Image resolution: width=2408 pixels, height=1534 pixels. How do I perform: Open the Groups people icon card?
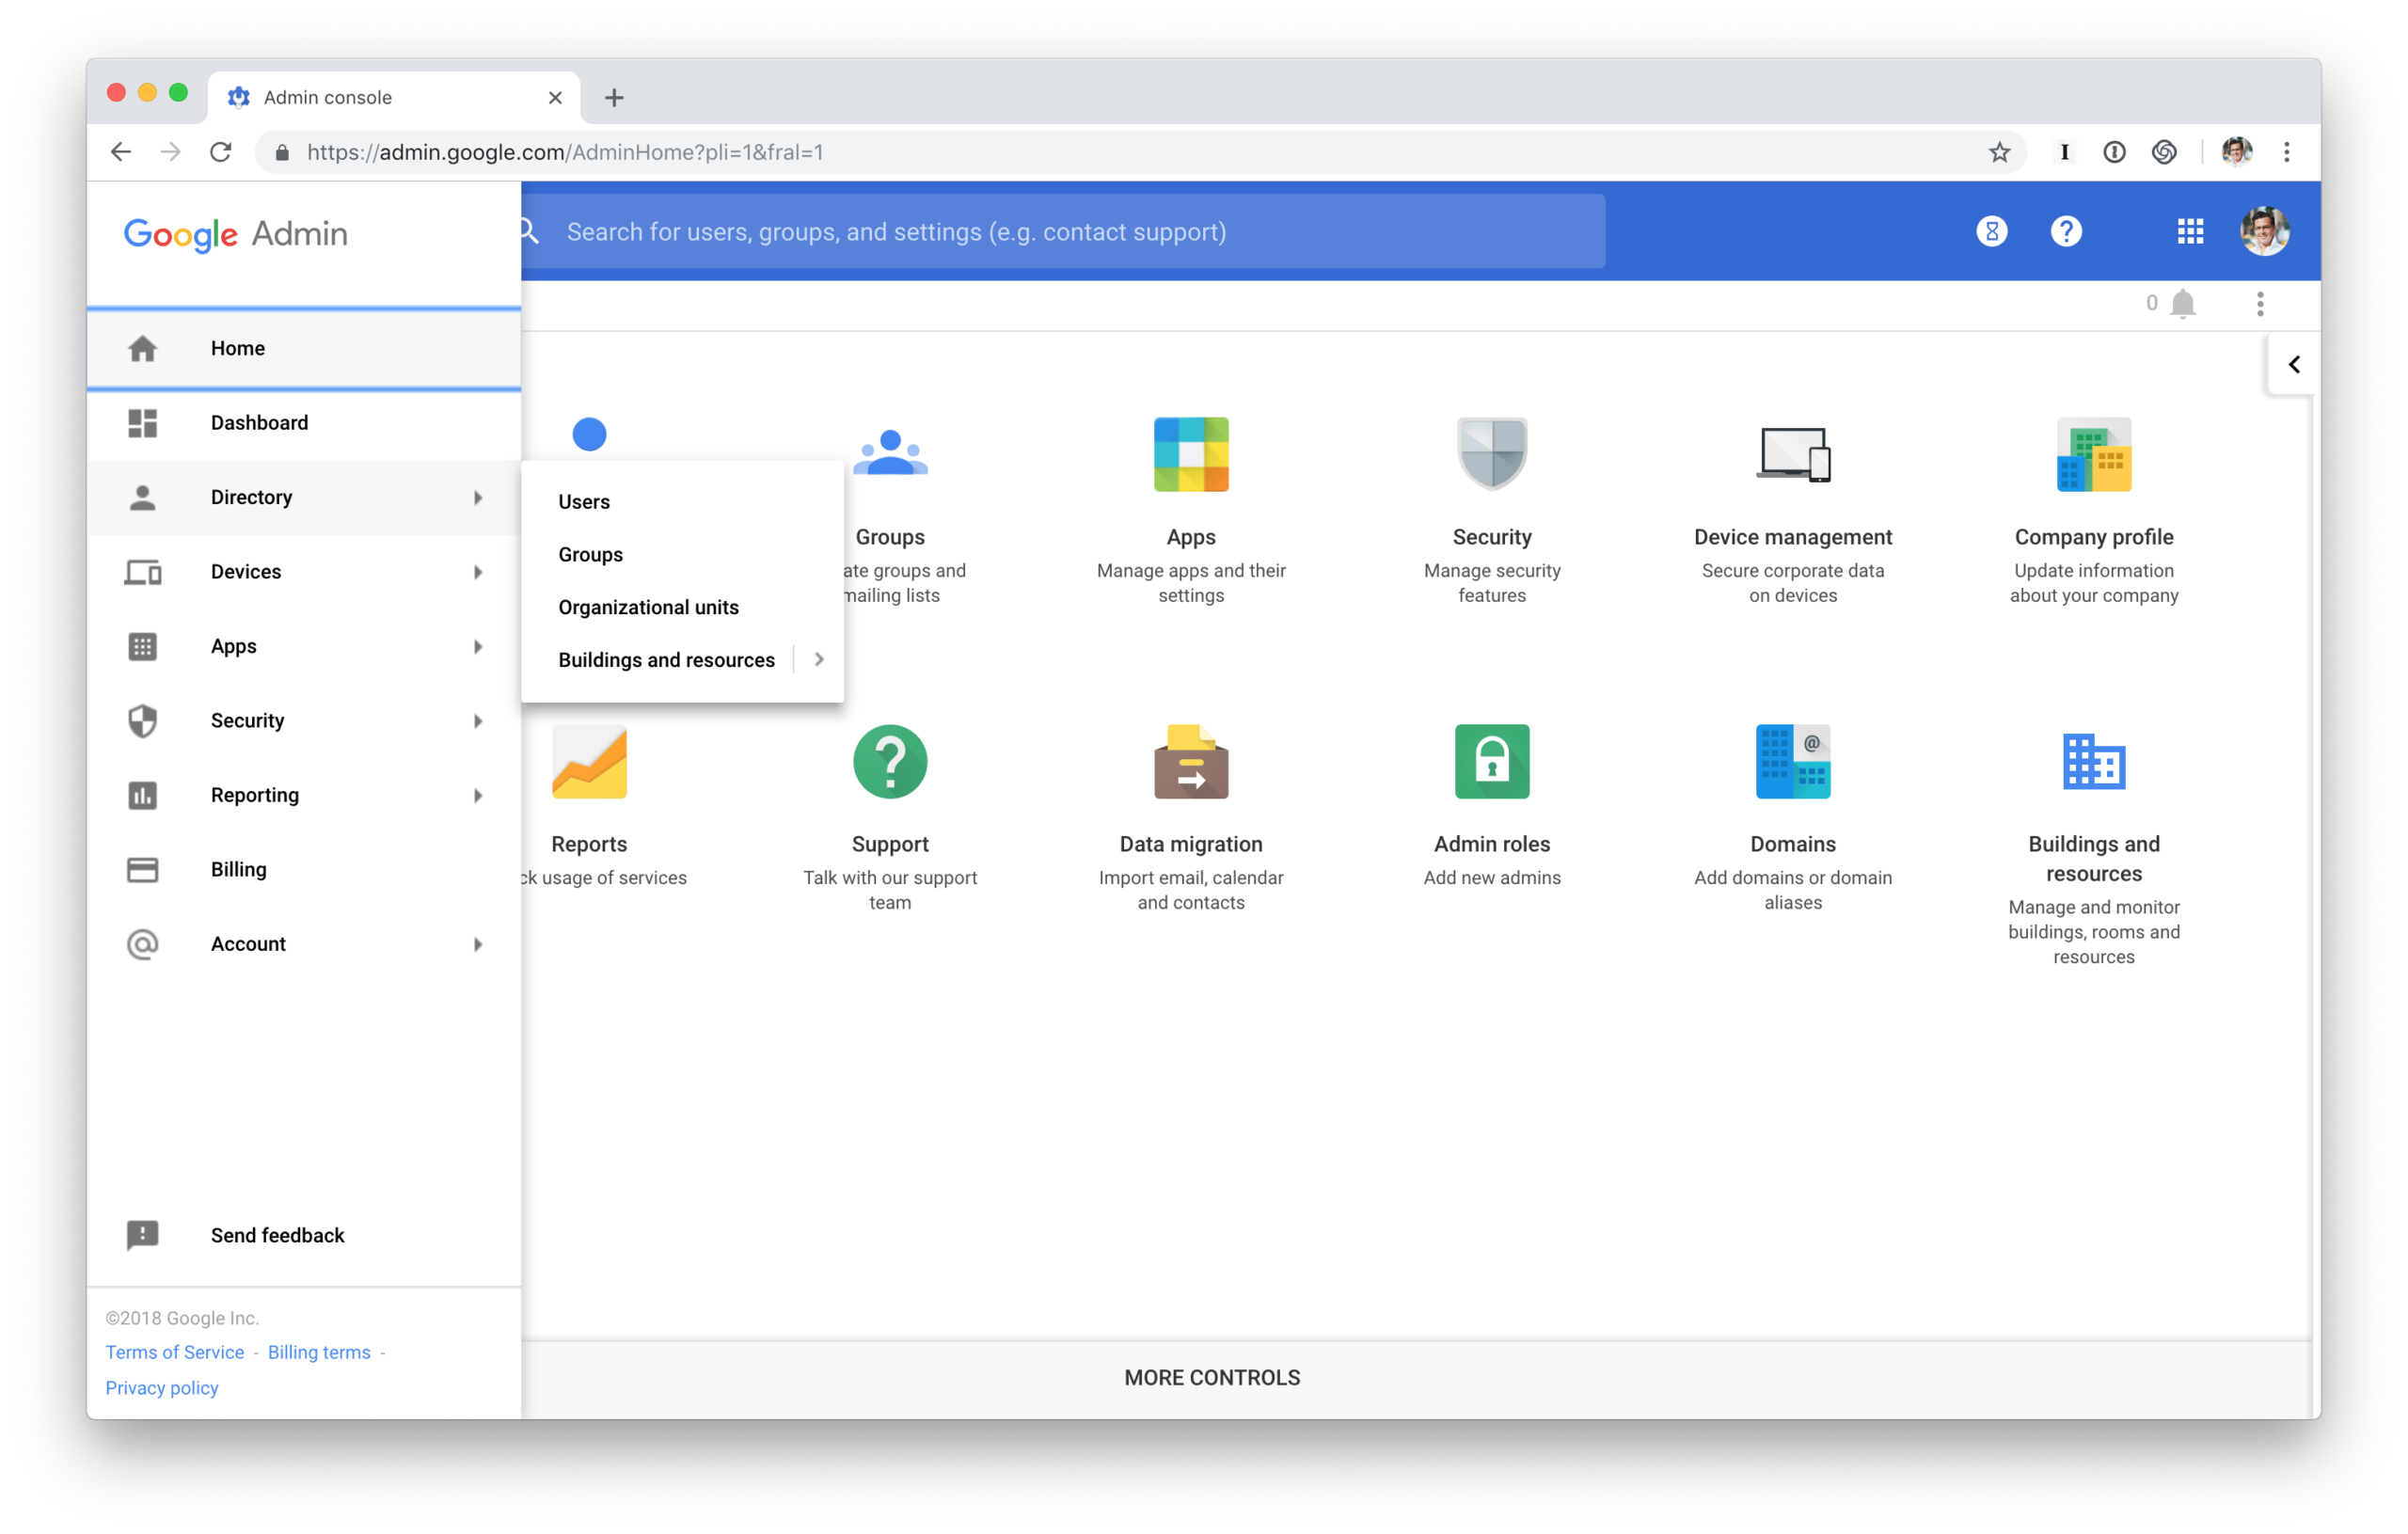click(x=890, y=454)
